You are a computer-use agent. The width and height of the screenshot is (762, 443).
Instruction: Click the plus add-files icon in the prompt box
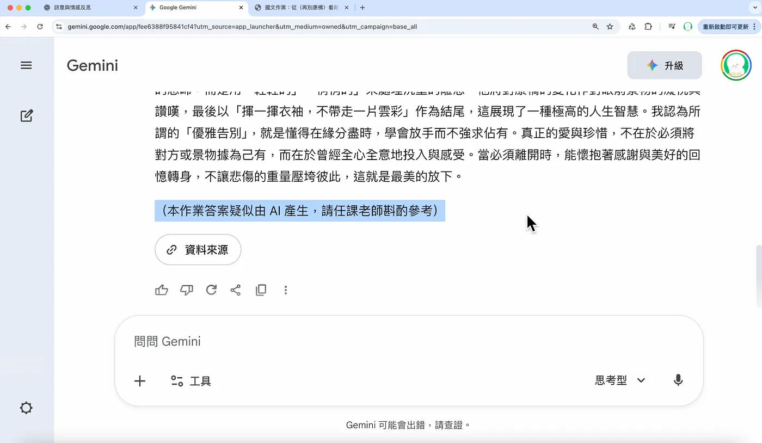click(140, 381)
